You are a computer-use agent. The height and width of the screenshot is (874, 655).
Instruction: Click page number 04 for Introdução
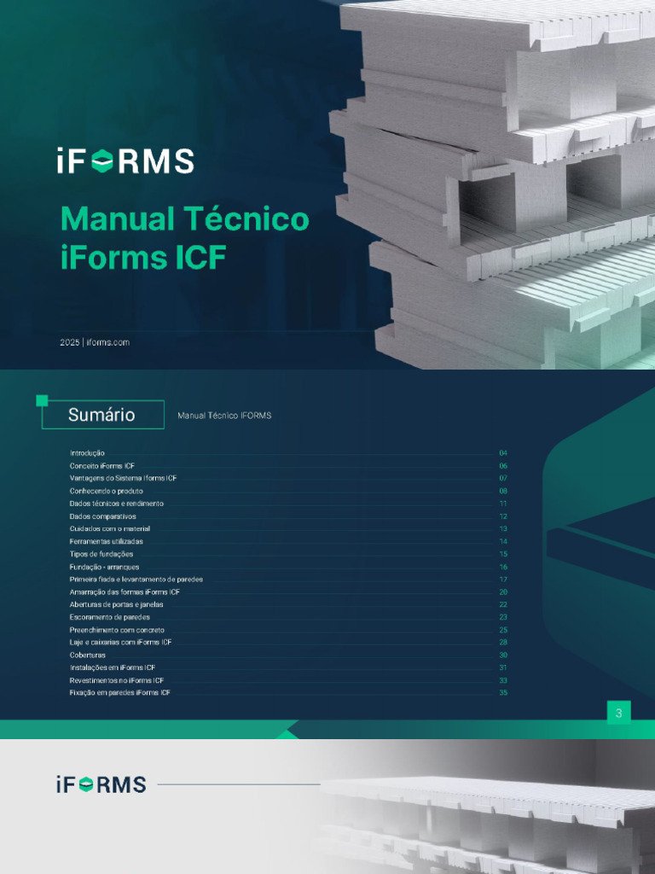[x=503, y=453]
